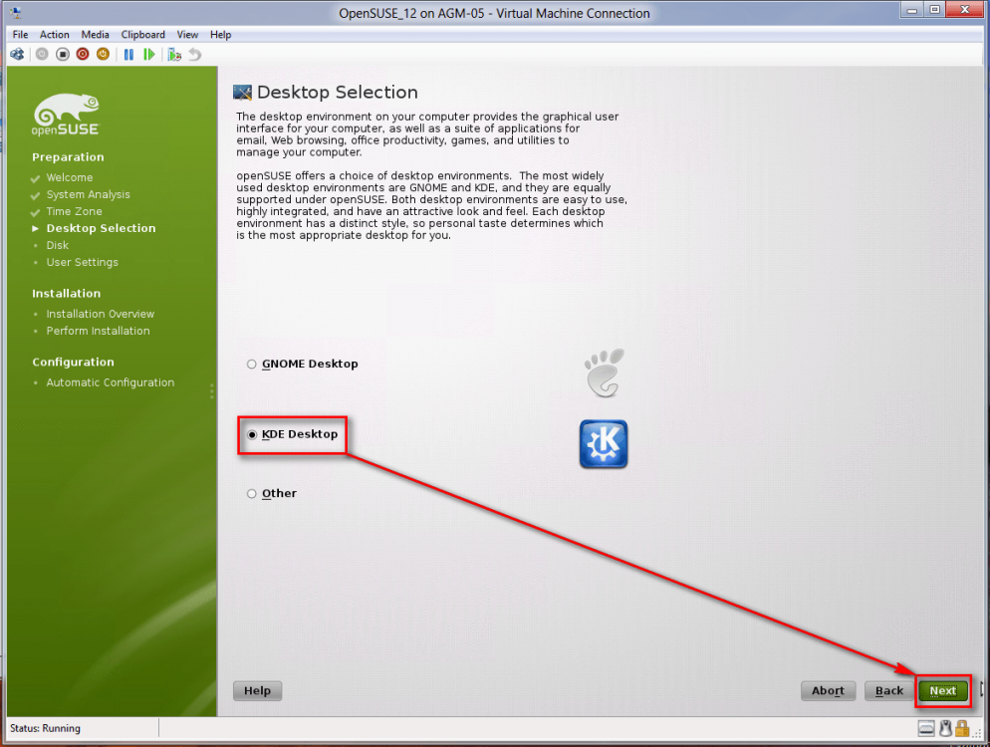Screen dimensions: 990x747
Task: Click the System Analysis sidebar step
Action: [x=88, y=194]
